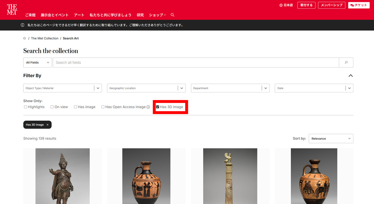Click the search submit magnifier button
Image resolution: width=374 pixels, height=204 pixels.
[346, 63]
